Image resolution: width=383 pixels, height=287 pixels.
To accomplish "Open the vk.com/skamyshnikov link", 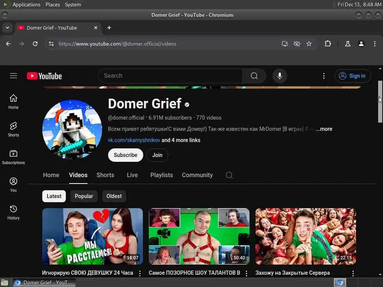I will coord(134,140).
